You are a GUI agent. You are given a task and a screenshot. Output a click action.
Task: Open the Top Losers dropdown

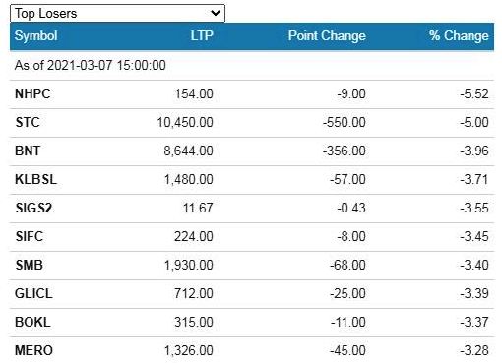point(117,13)
